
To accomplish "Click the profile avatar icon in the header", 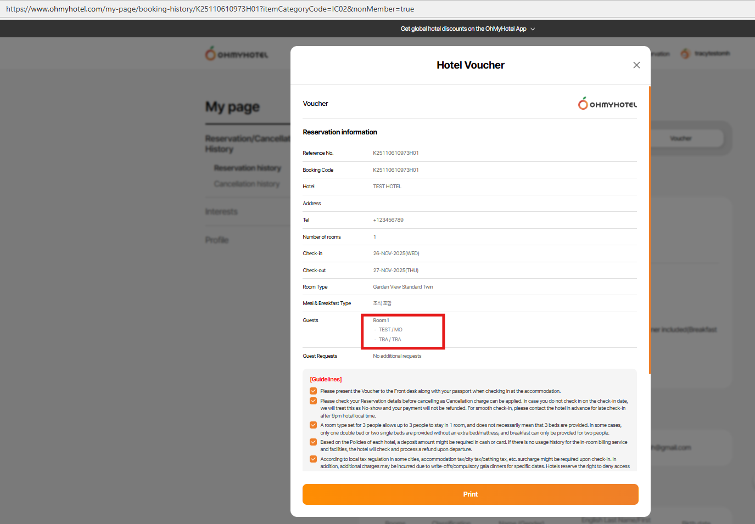I will point(685,53).
